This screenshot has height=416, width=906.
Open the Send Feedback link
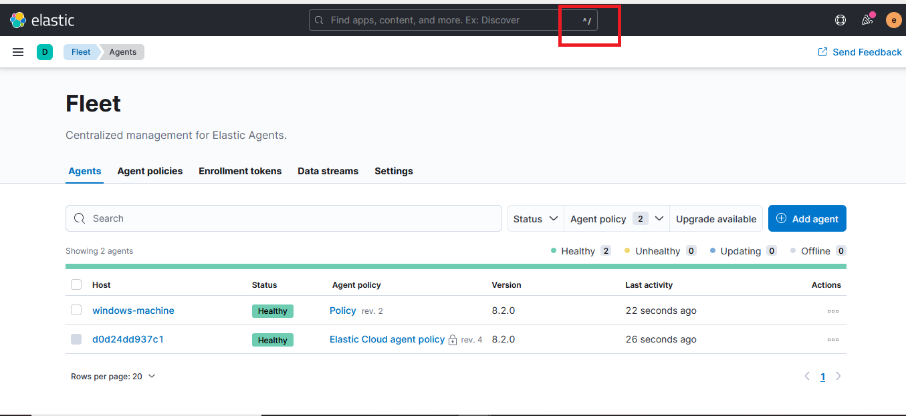coord(860,52)
